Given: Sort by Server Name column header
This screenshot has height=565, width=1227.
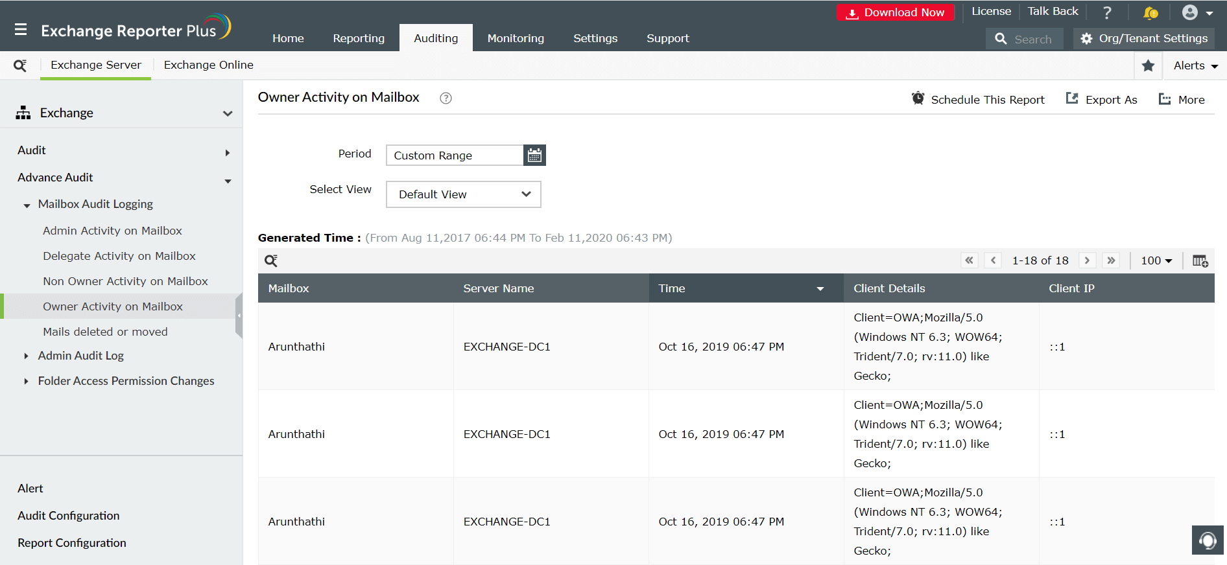Looking at the screenshot, I should 499,288.
